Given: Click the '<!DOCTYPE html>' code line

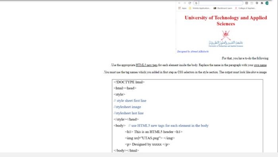Looking at the screenshot, I should [x=129, y=82].
